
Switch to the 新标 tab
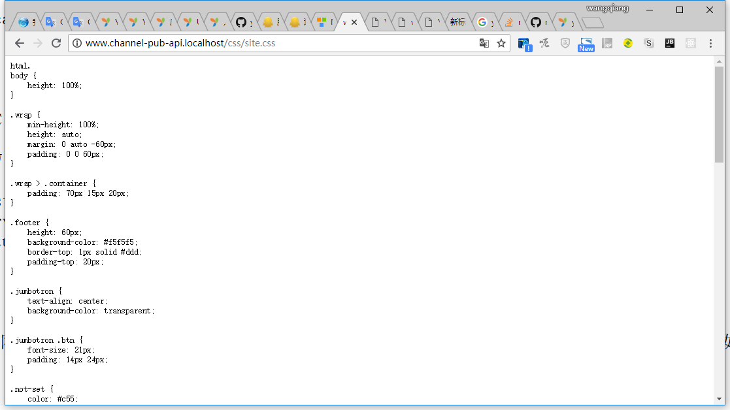457,22
